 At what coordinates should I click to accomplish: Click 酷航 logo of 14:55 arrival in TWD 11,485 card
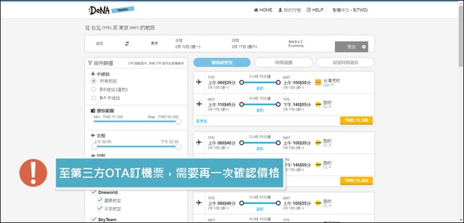pyautogui.click(x=318, y=164)
